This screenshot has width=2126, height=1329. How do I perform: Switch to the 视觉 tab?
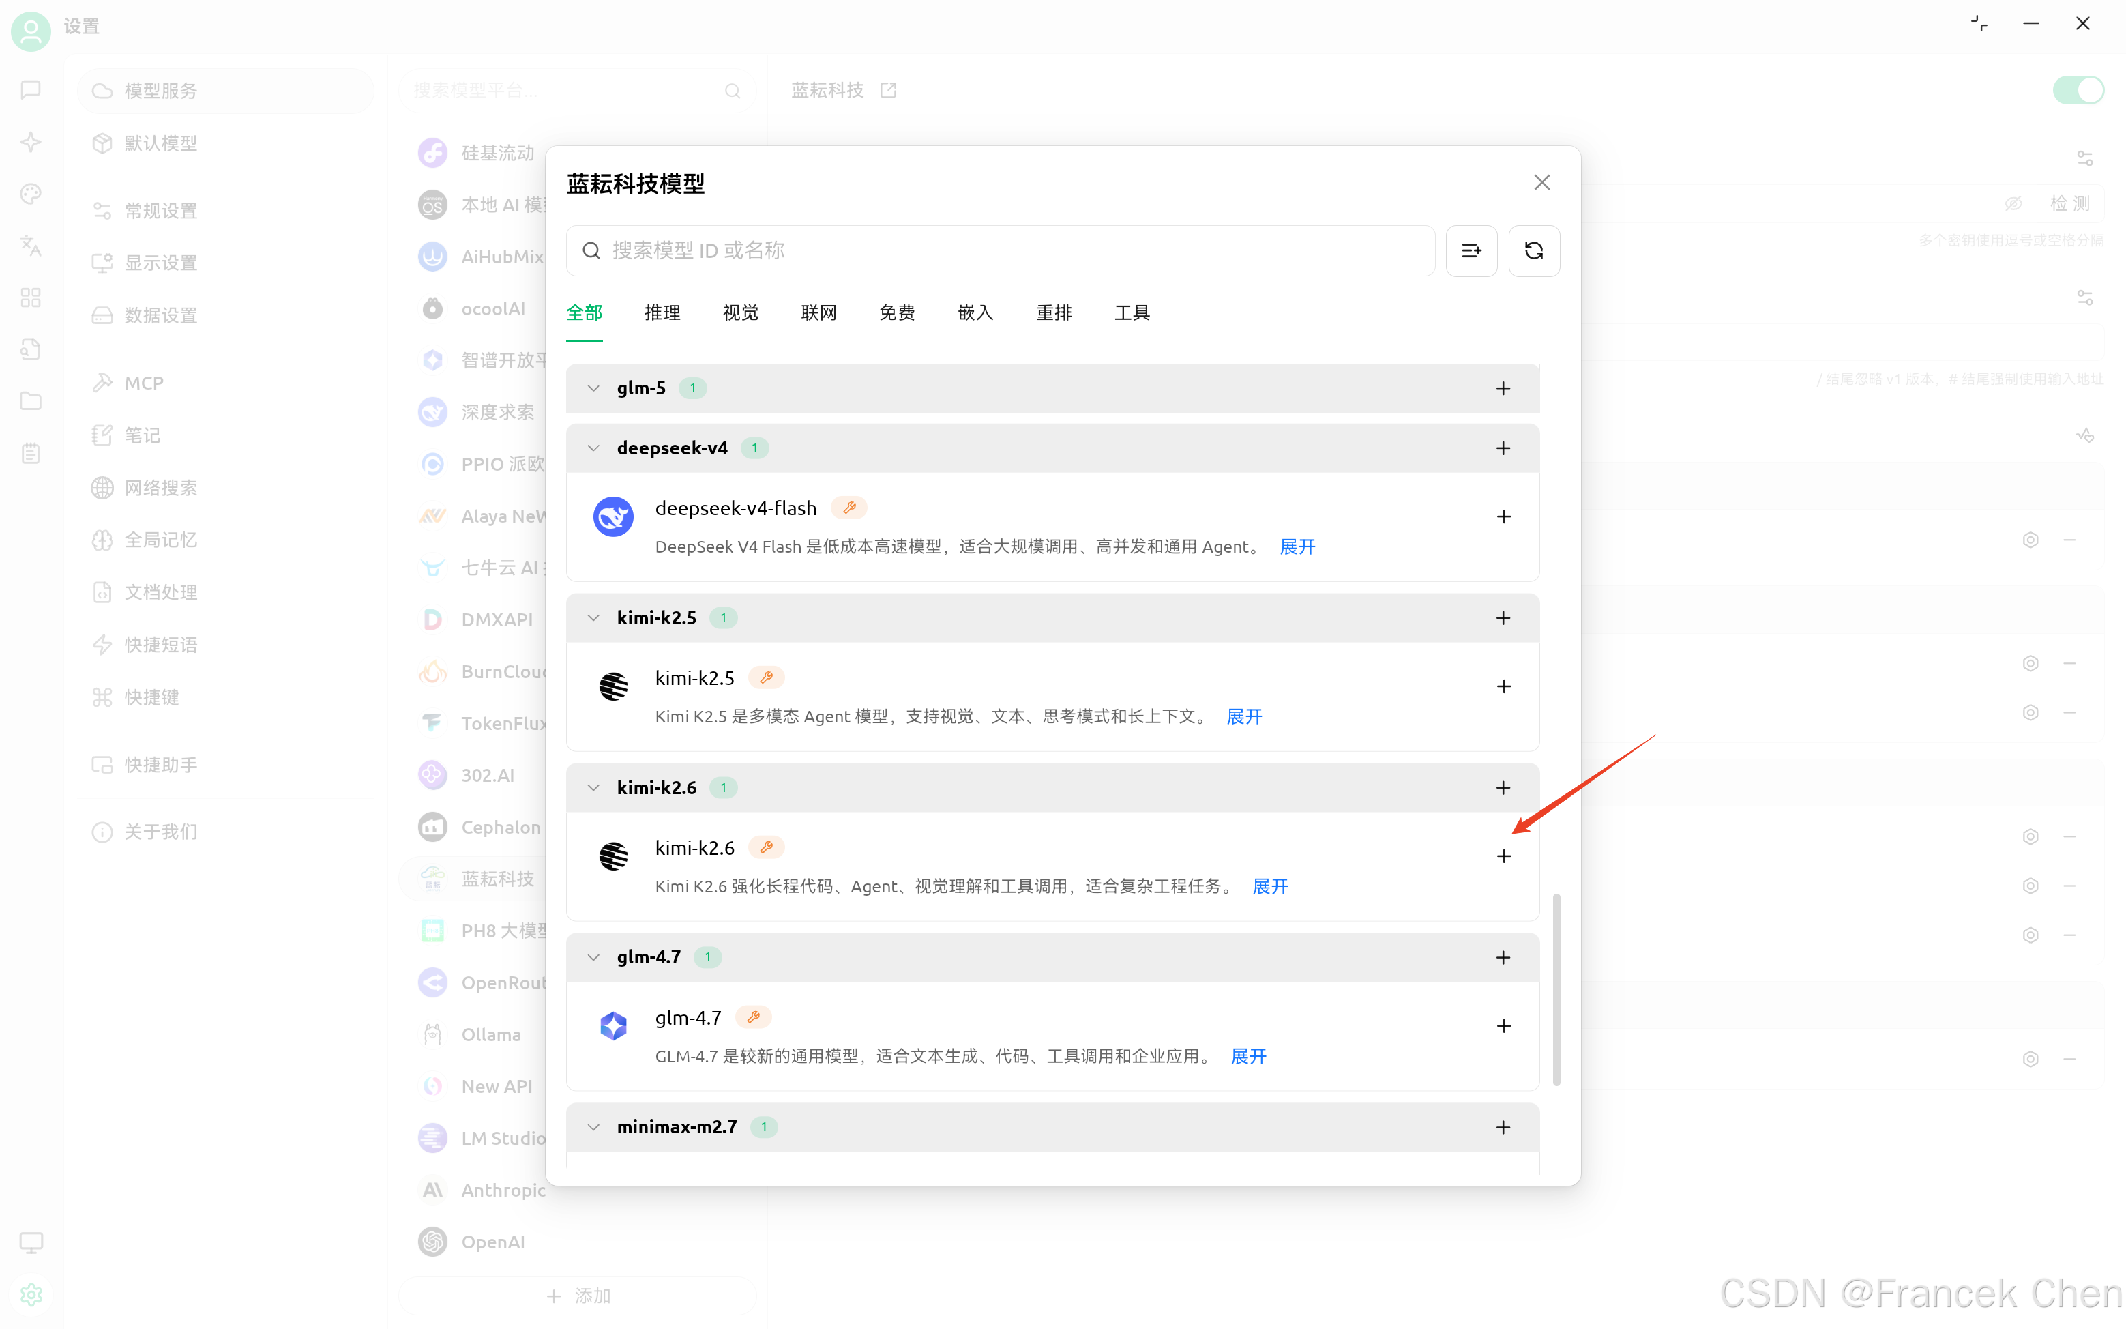click(741, 313)
